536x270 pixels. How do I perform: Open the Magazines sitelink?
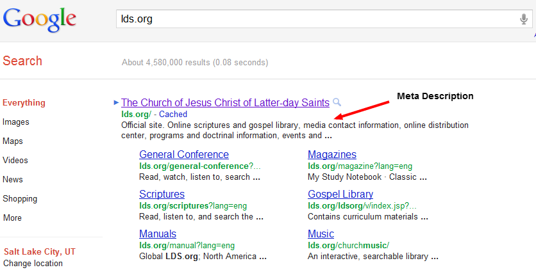point(331,154)
